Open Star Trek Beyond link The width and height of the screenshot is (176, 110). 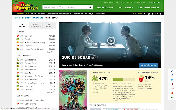[32, 79]
